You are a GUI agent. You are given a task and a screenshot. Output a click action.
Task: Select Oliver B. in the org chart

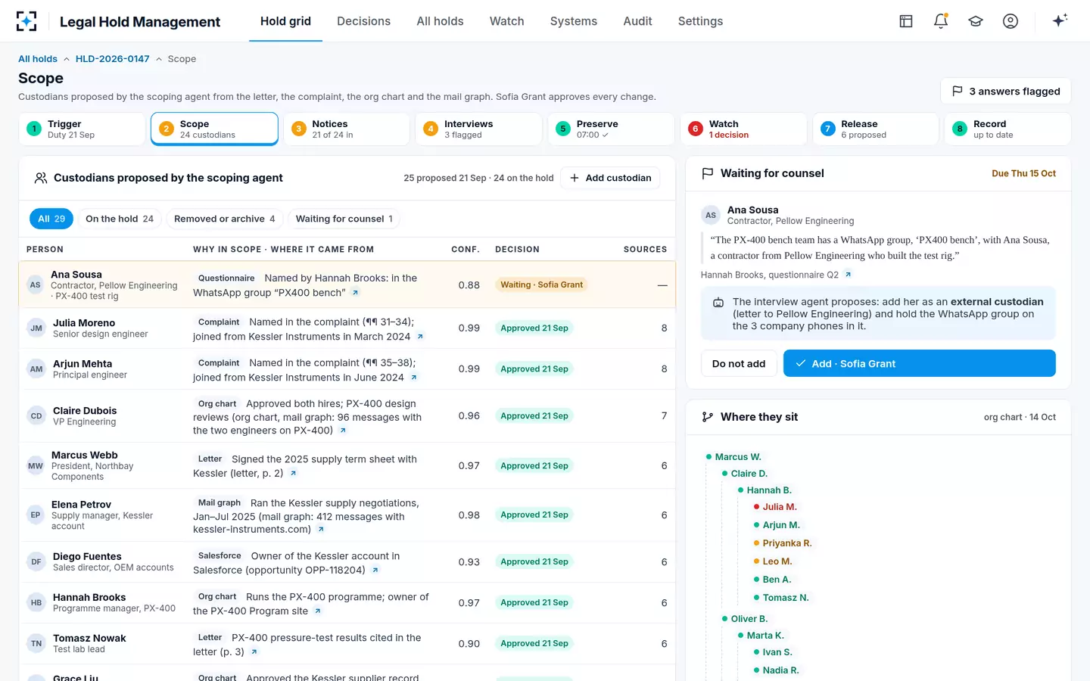pos(749,619)
